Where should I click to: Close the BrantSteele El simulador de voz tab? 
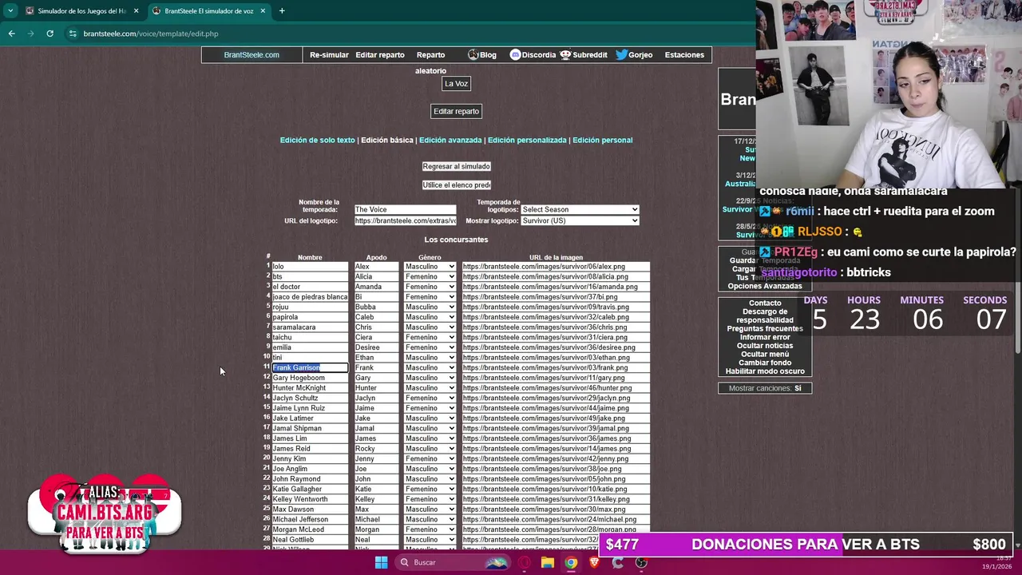(x=263, y=10)
